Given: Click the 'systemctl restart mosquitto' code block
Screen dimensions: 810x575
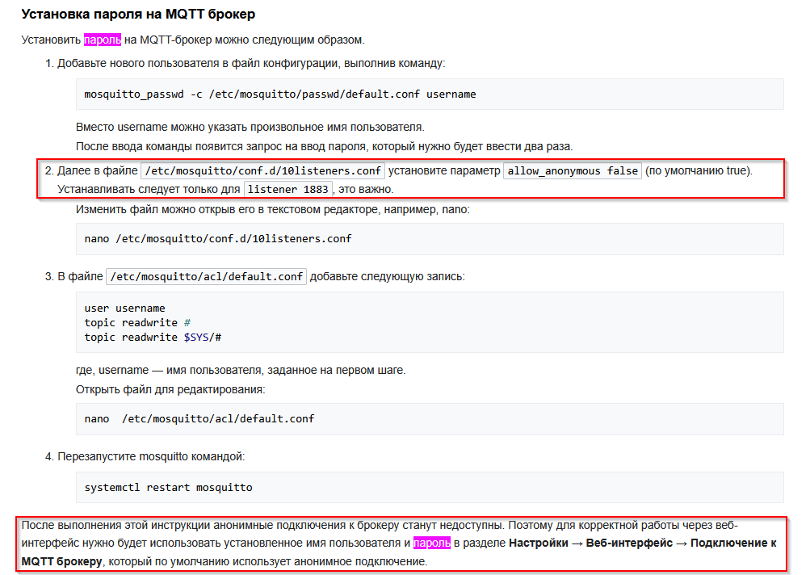Looking at the screenshot, I should pos(430,487).
